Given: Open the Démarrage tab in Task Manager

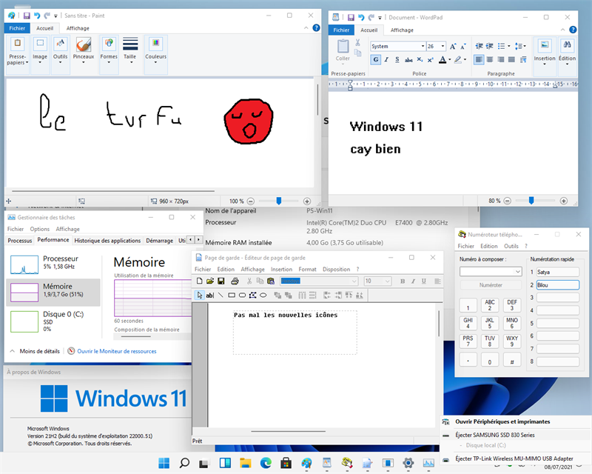Looking at the screenshot, I should coord(159,241).
